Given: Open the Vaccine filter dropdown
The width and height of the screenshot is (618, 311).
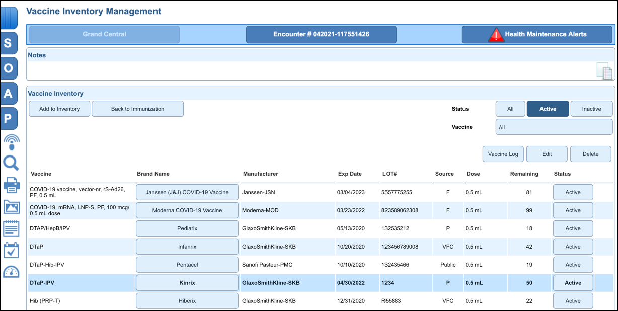Looking at the screenshot, I should [x=554, y=127].
